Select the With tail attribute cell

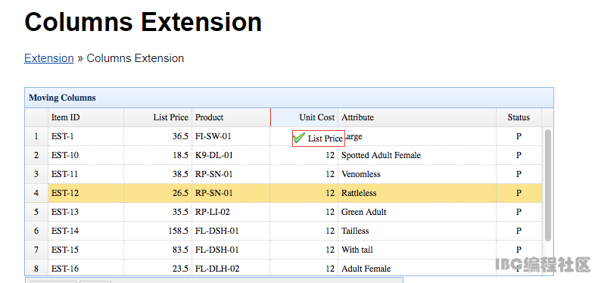click(x=417, y=250)
